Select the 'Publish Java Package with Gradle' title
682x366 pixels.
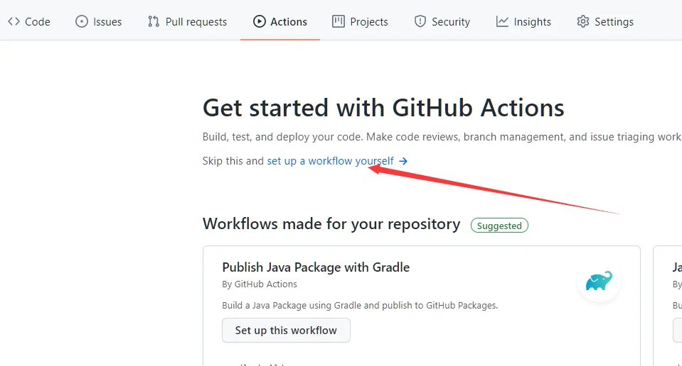coord(316,267)
